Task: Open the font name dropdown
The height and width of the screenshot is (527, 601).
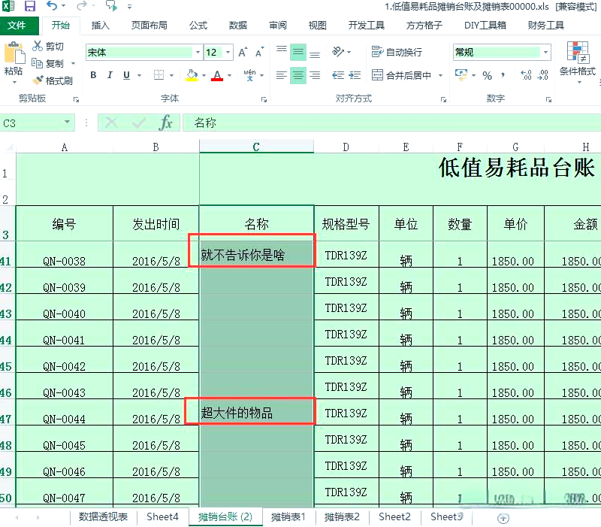Action: coord(198,52)
